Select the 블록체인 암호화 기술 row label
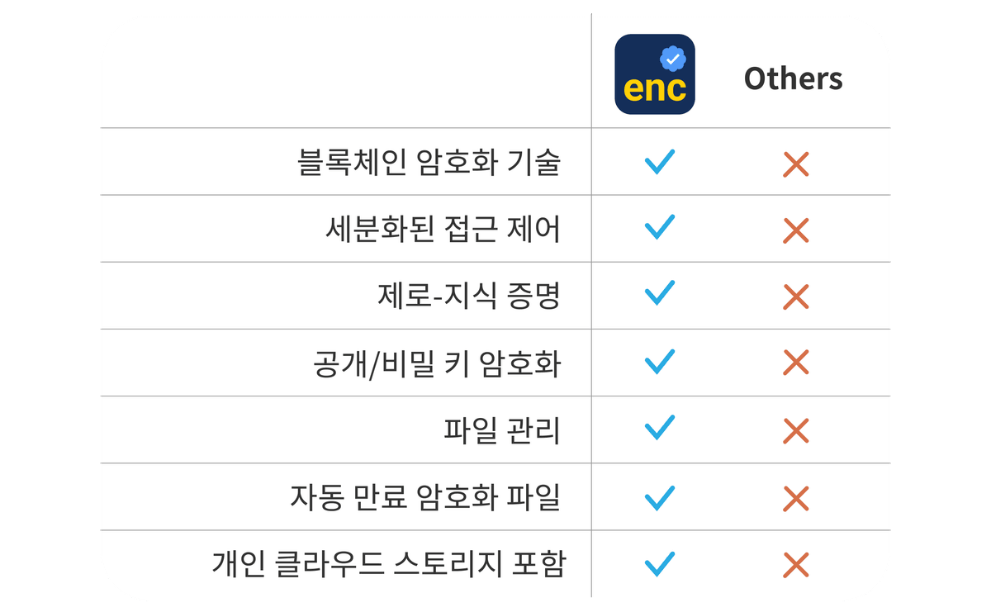 (428, 162)
